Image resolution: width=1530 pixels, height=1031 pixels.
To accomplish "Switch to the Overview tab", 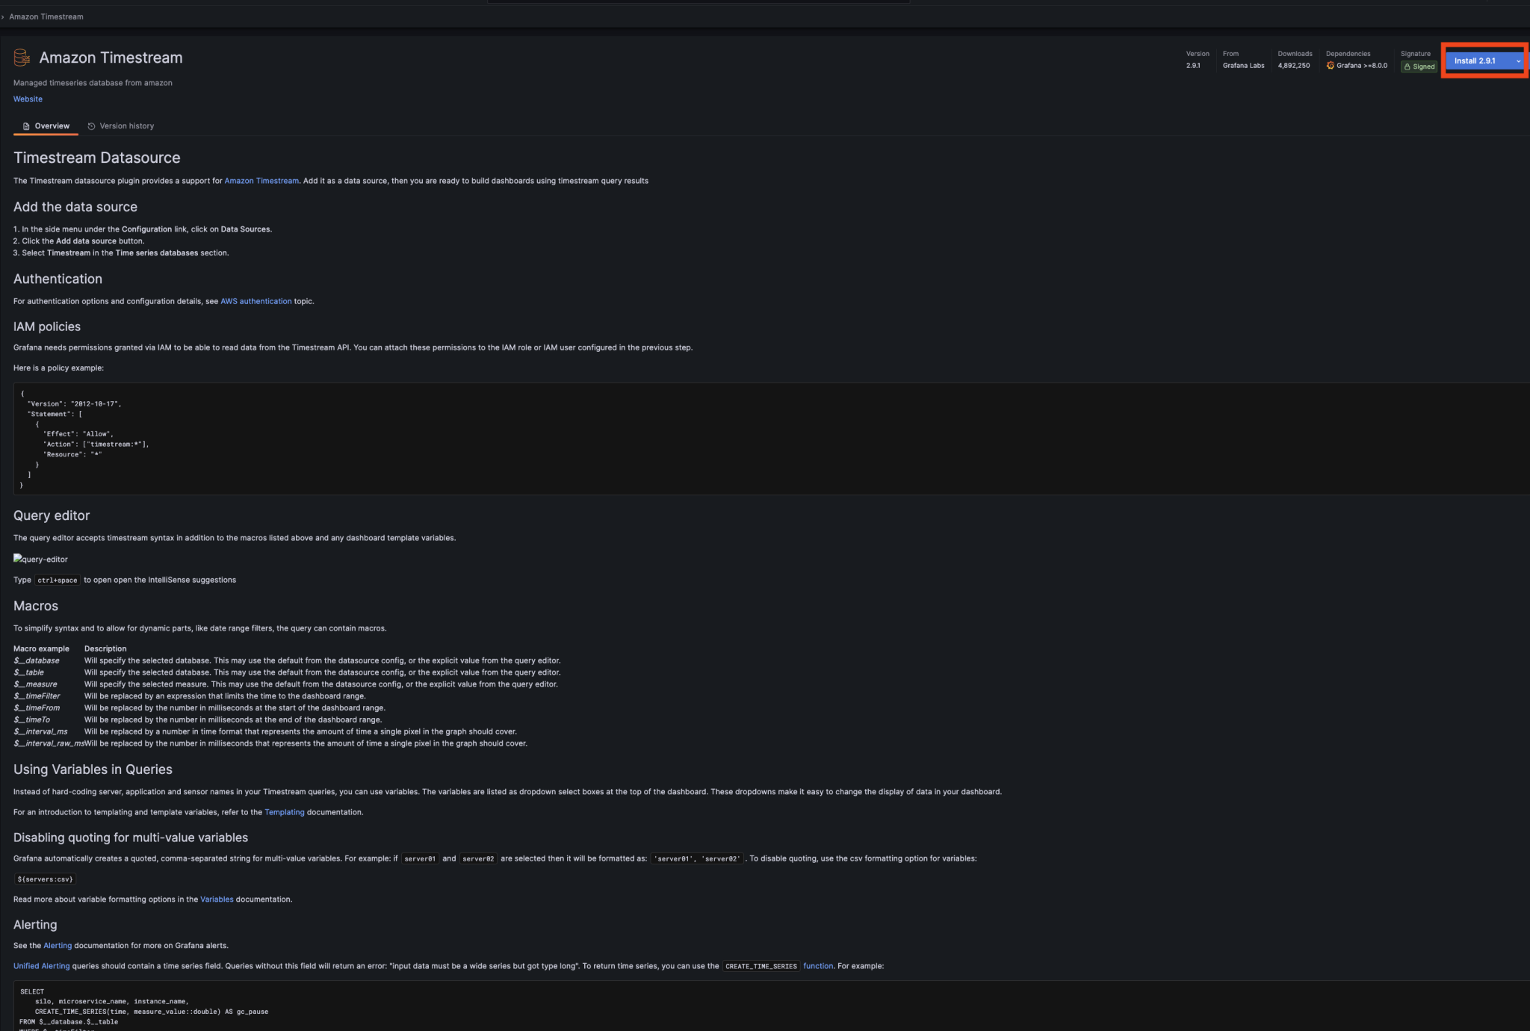I will click(x=51, y=126).
